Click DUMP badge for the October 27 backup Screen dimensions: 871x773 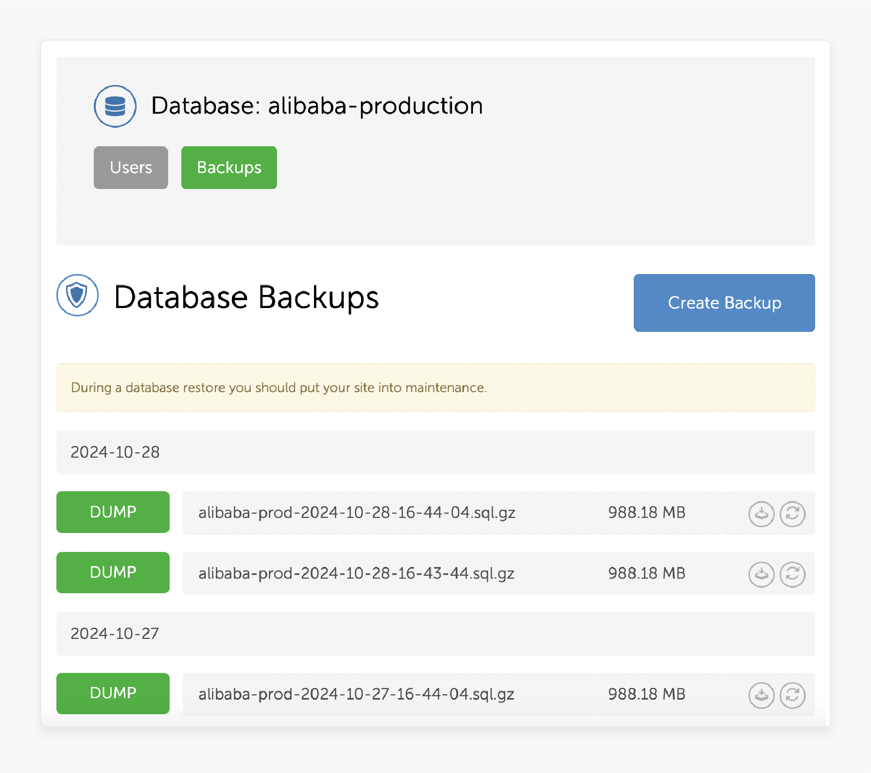(x=113, y=693)
